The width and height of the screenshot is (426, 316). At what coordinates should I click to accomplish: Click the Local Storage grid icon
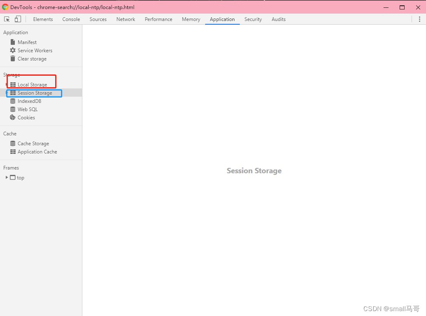(13, 85)
